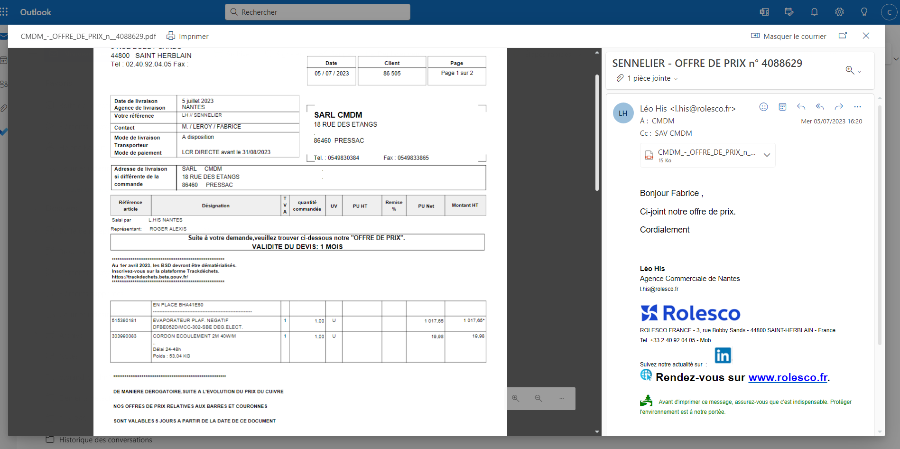Click the paperclip attachment icon beside pièce jointe
This screenshot has width=900, height=449.
620,78
